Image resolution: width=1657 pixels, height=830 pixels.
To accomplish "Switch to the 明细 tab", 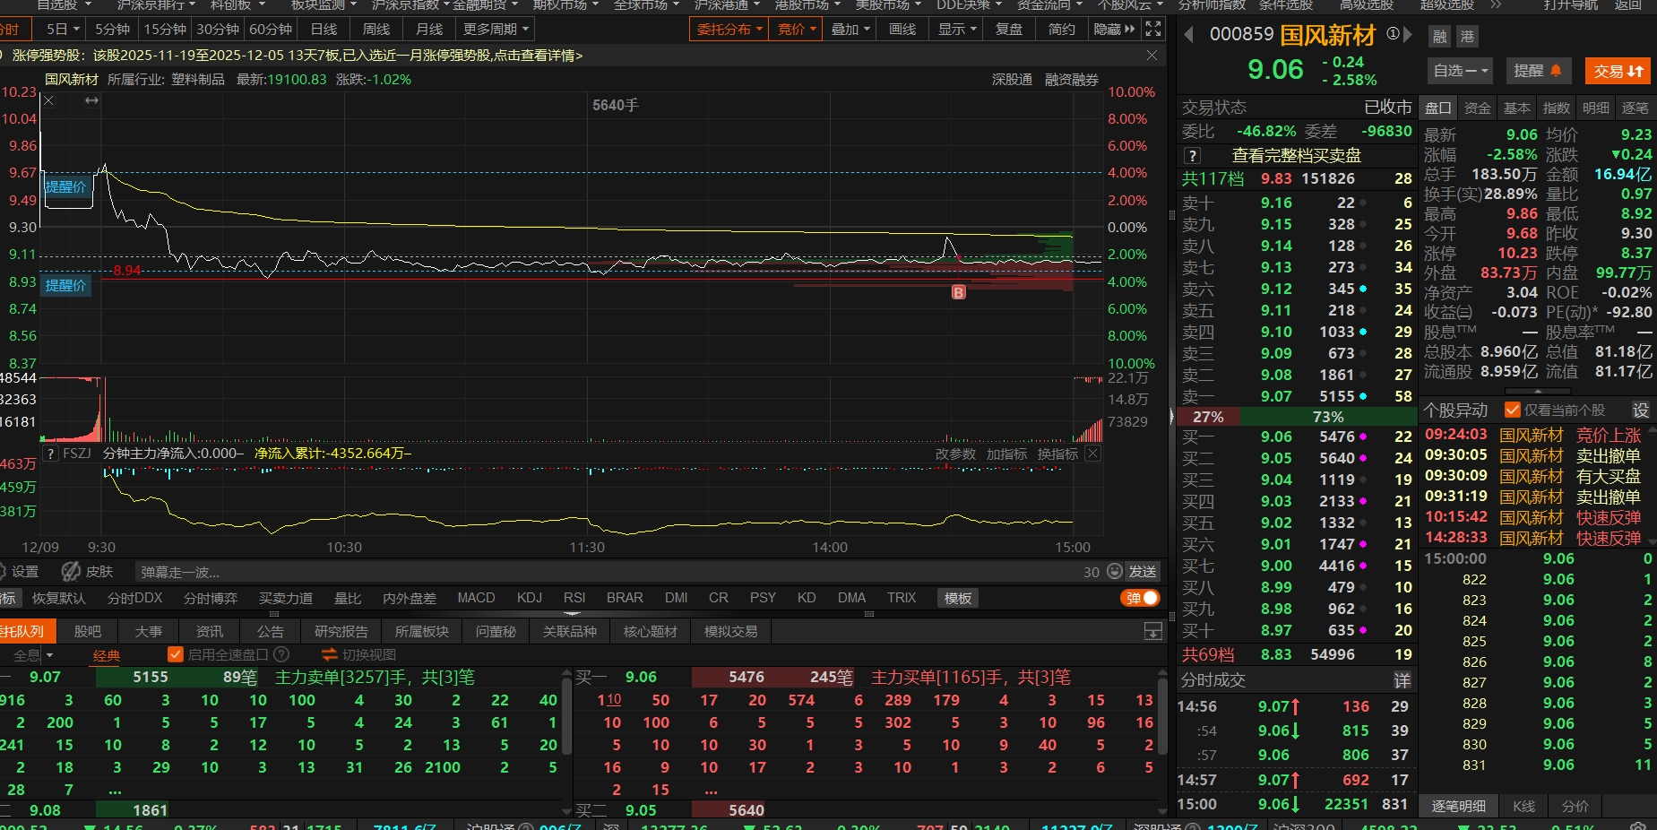I will point(1595,108).
